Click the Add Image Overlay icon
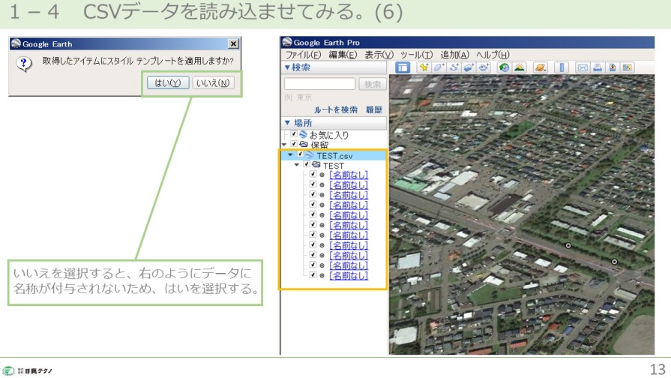 click(x=469, y=67)
